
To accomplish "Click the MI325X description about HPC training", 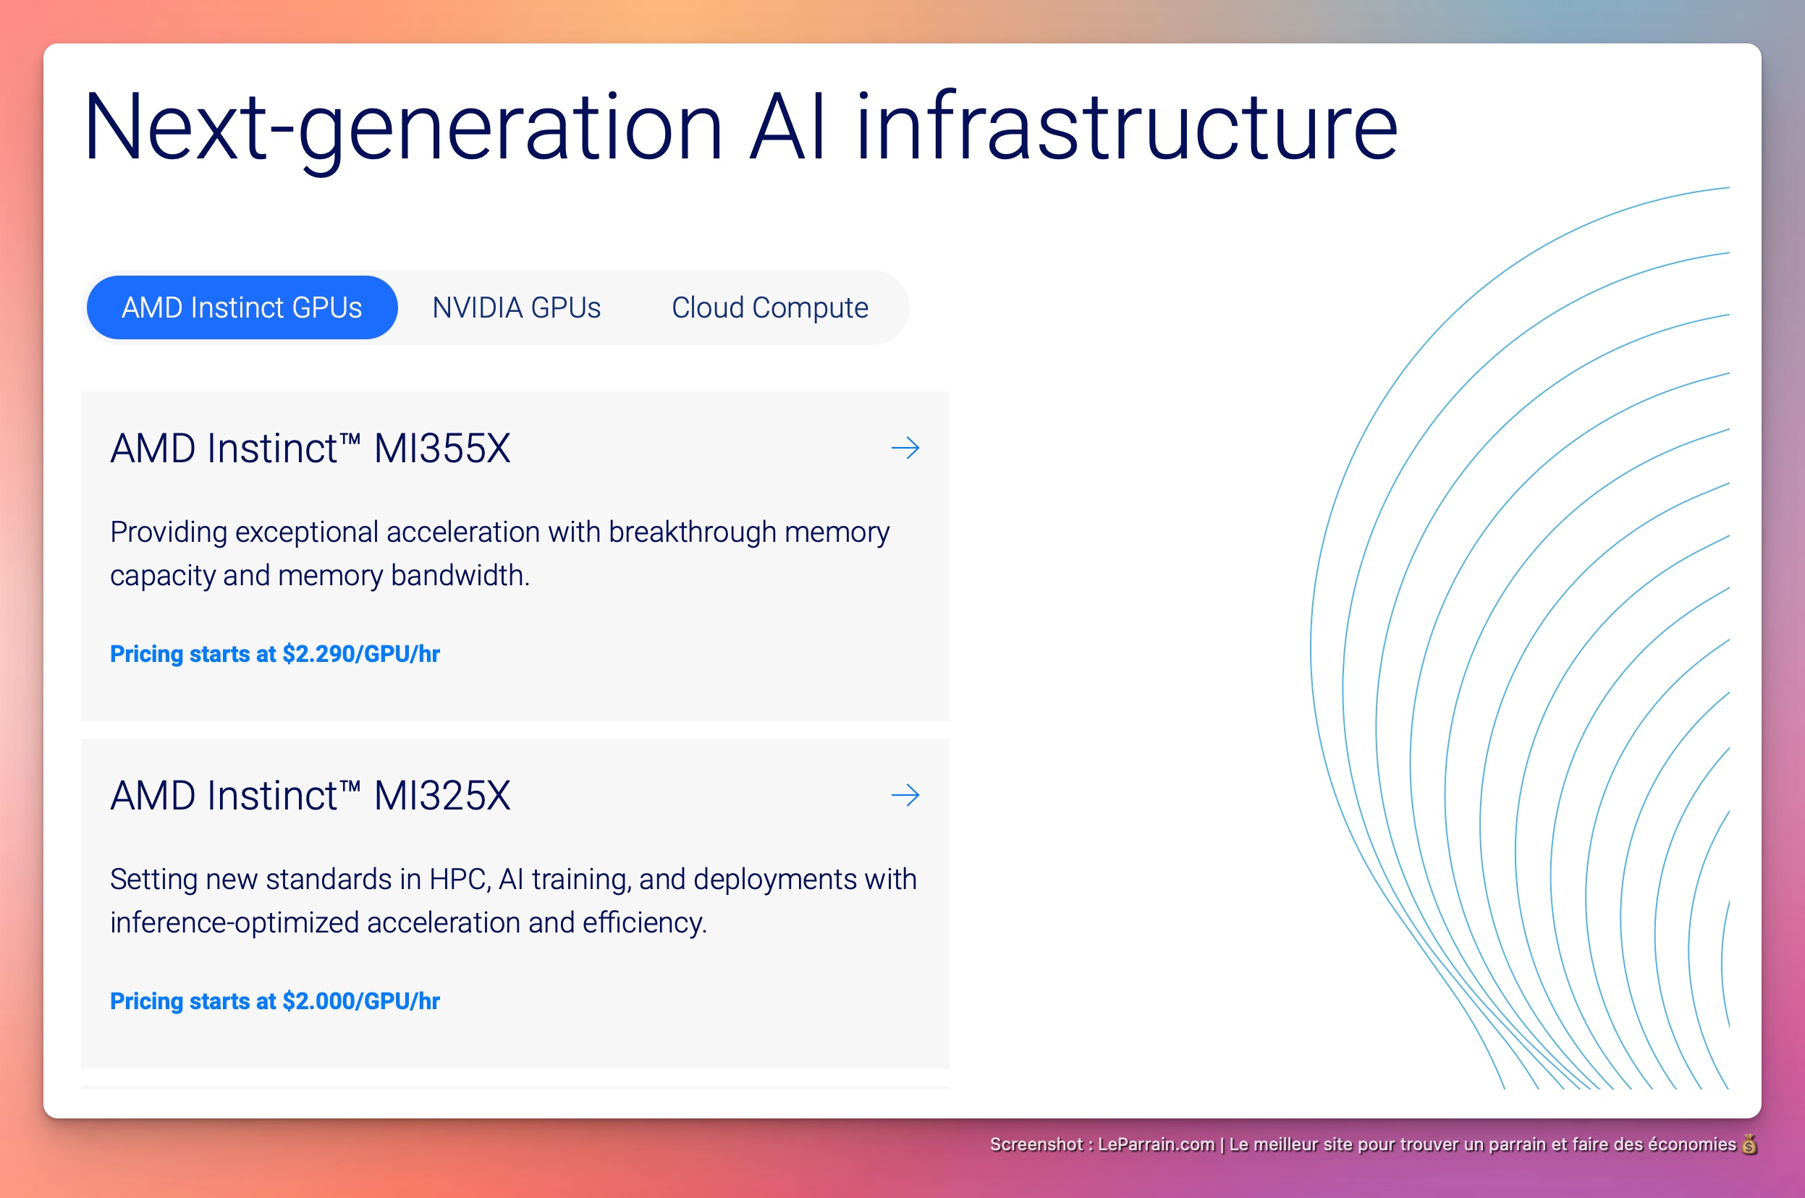I will (512, 900).
